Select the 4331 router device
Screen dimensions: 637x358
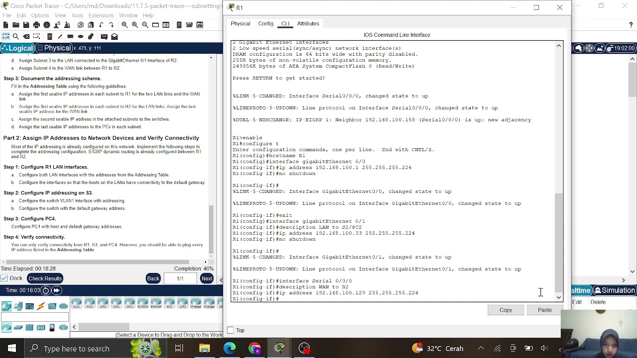click(x=77, y=303)
